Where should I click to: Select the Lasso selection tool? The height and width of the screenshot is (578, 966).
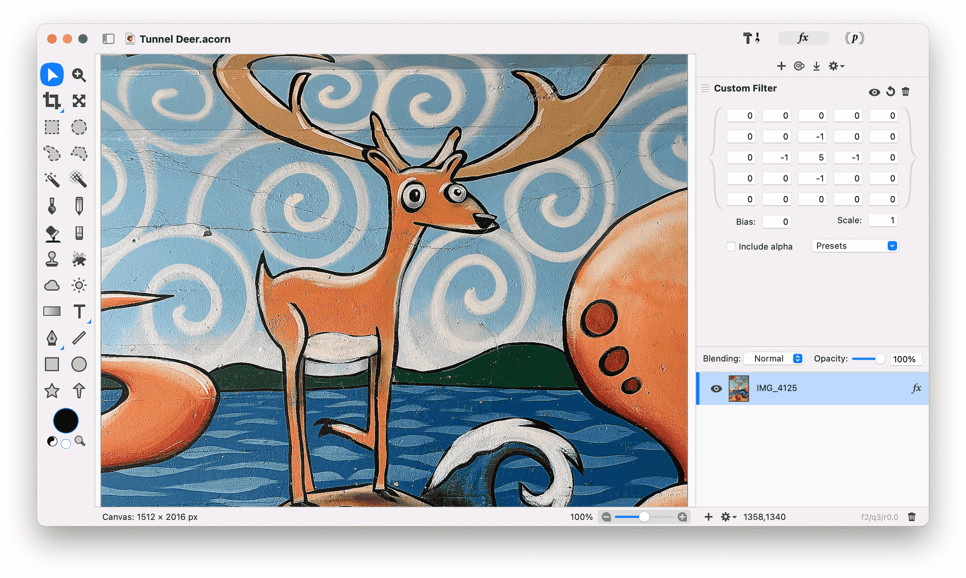click(x=52, y=154)
